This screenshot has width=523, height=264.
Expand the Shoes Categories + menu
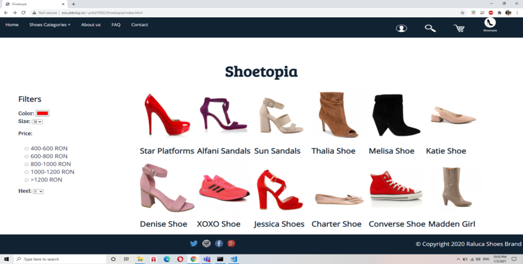(x=50, y=25)
